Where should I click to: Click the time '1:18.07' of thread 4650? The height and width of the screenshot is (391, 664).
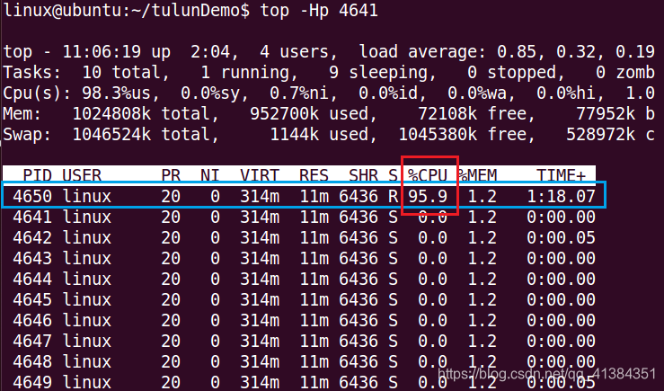tap(561, 196)
